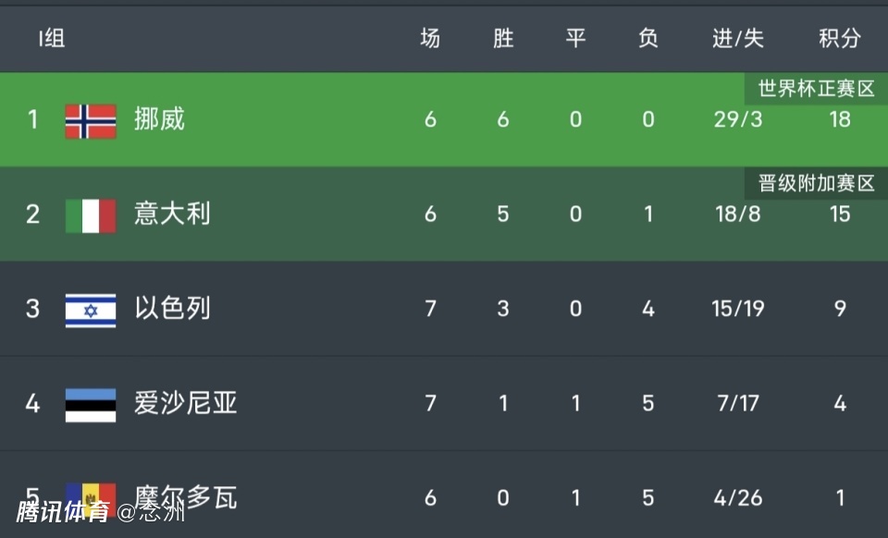Click the 世界杯正赛区 badge
The image size is (888, 538).
[x=816, y=89]
